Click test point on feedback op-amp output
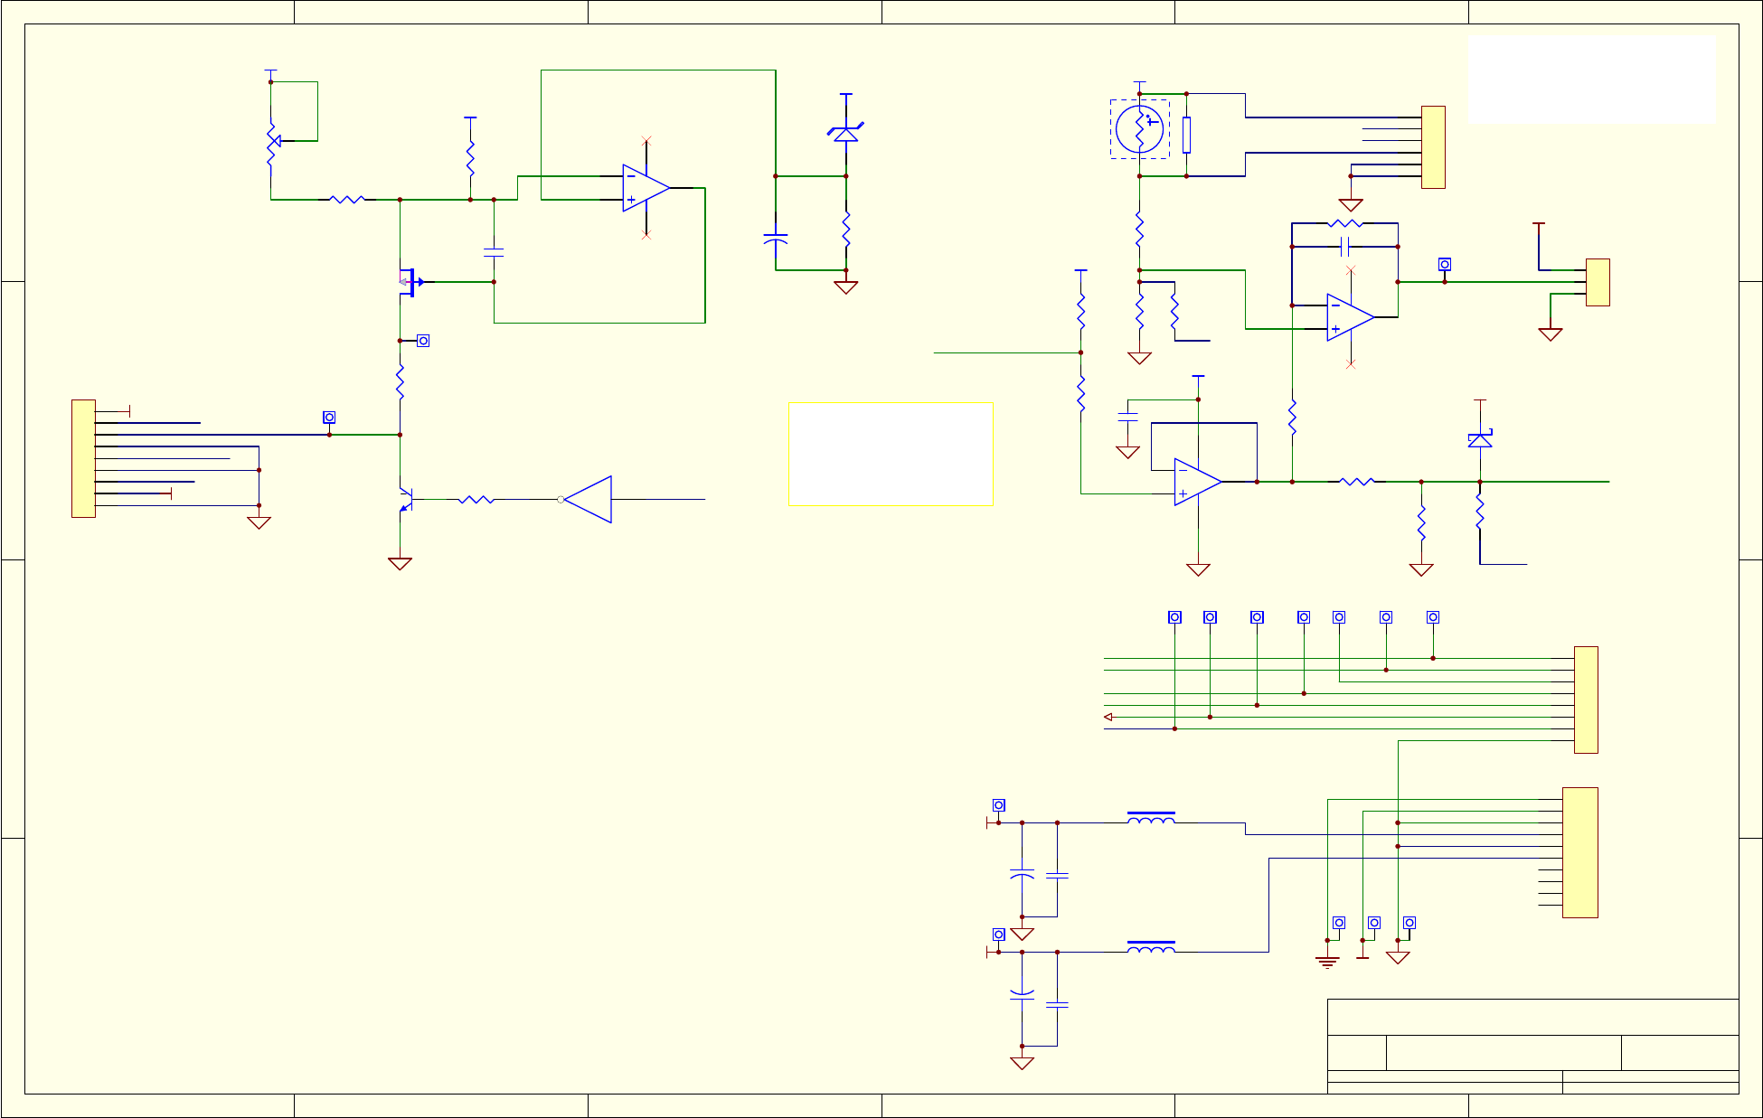Viewport: 1763px width, 1118px height. [1445, 265]
